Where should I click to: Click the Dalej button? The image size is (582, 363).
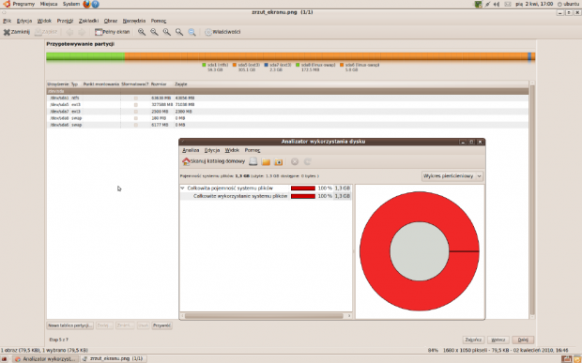(523, 340)
